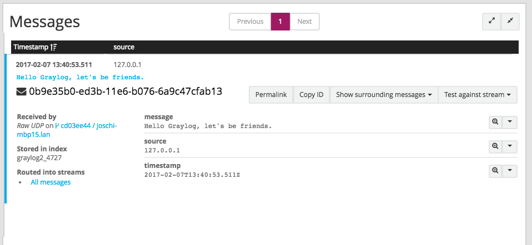Click the node fork icon before cd03ee44
532x245 pixels.
(x=57, y=126)
